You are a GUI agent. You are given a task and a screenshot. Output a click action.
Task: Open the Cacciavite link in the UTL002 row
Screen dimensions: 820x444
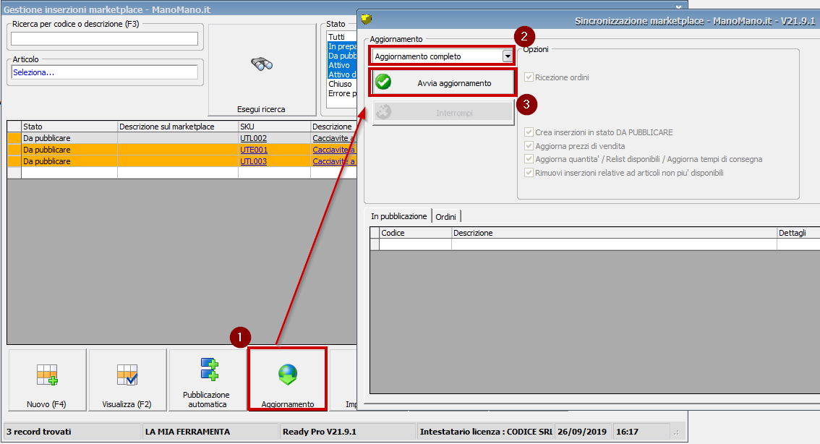(x=333, y=138)
